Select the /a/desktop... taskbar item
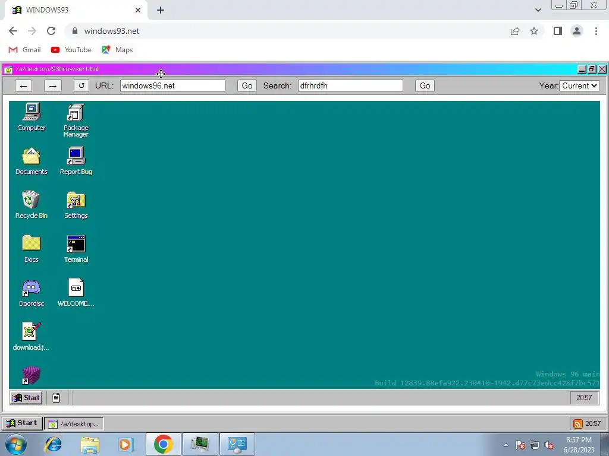The width and height of the screenshot is (609, 456). pos(74,424)
